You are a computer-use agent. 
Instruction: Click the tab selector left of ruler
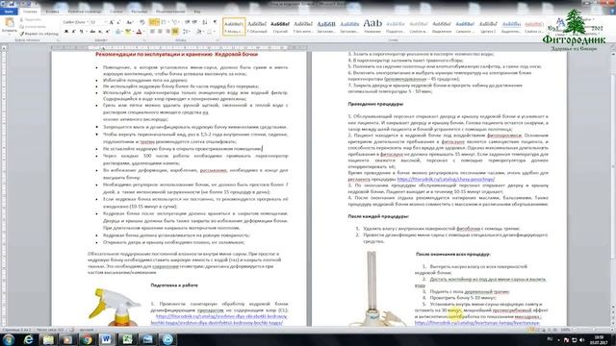[4, 48]
